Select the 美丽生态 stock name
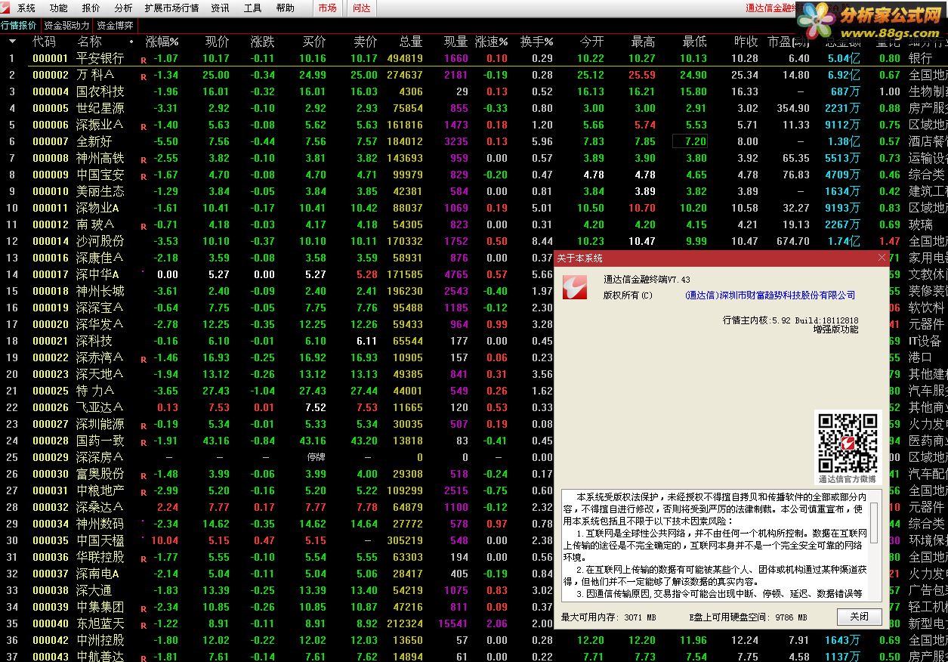This screenshot has height=662, width=948. coord(100,191)
